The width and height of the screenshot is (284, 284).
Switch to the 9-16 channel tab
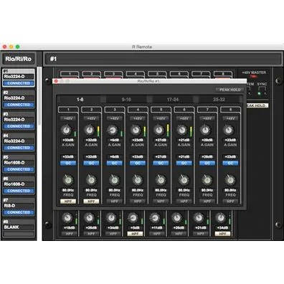[126, 100]
